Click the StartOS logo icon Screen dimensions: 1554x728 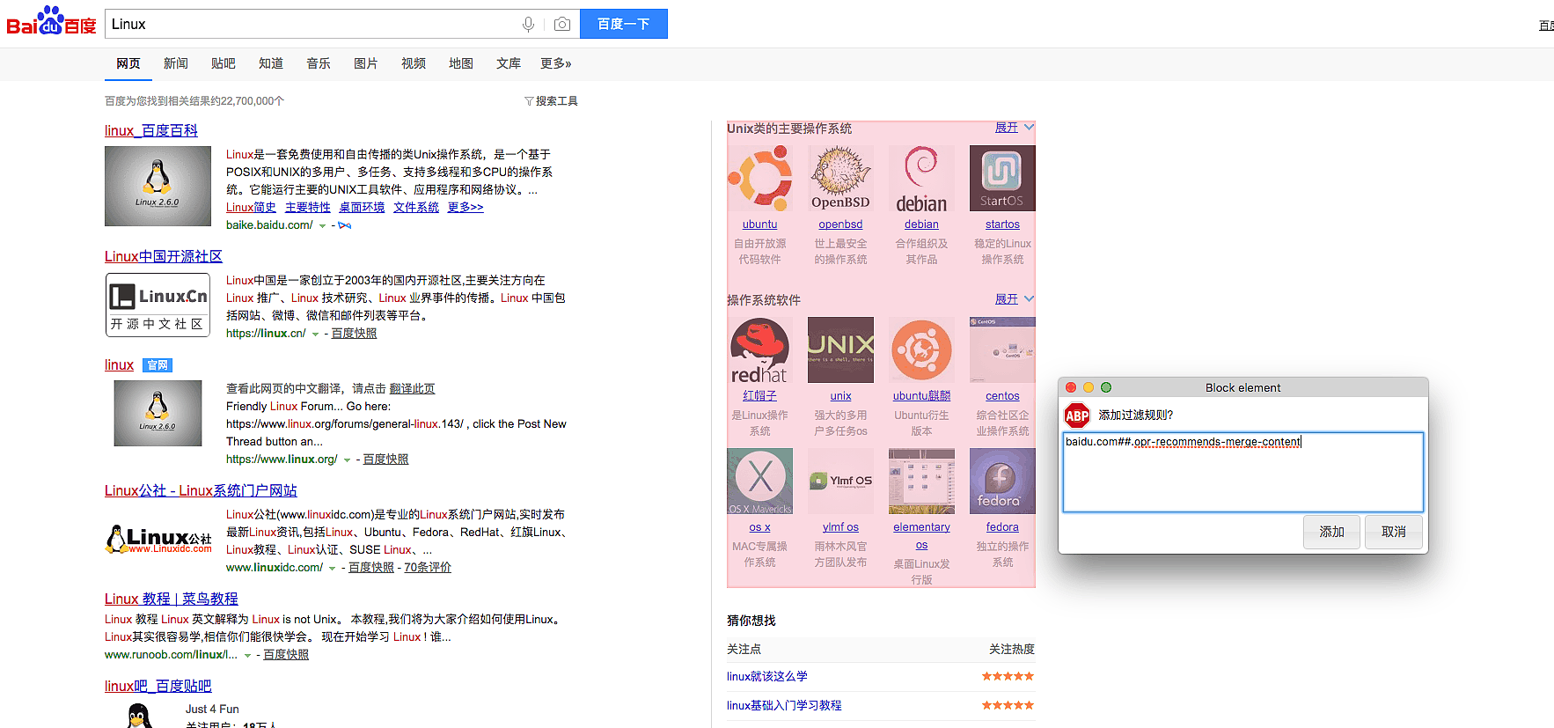coord(1002,178)
